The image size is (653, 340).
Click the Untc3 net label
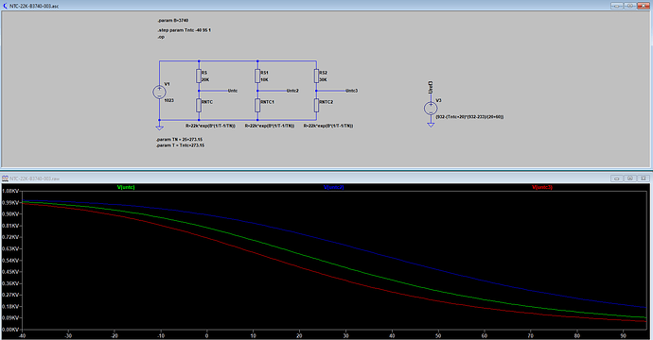pyautogui.click(x=351, y=91)
